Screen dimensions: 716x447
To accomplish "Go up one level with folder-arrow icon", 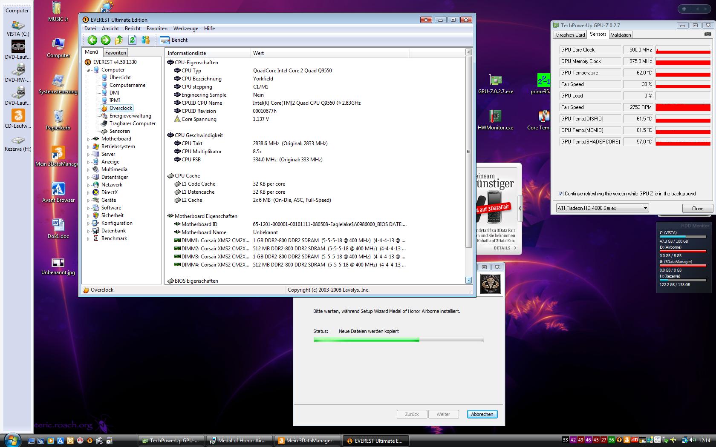I will click(119, 40).
